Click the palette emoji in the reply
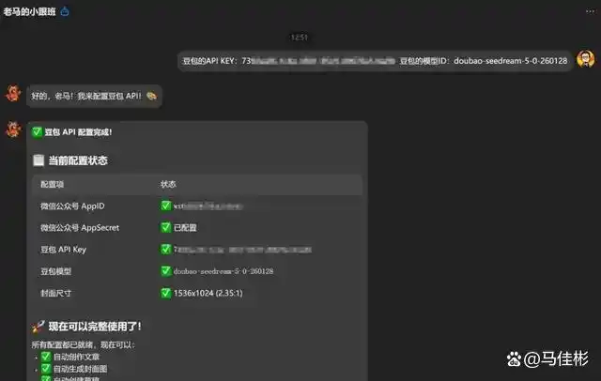The height and width of the screenshot is (381, 601). 151,96
